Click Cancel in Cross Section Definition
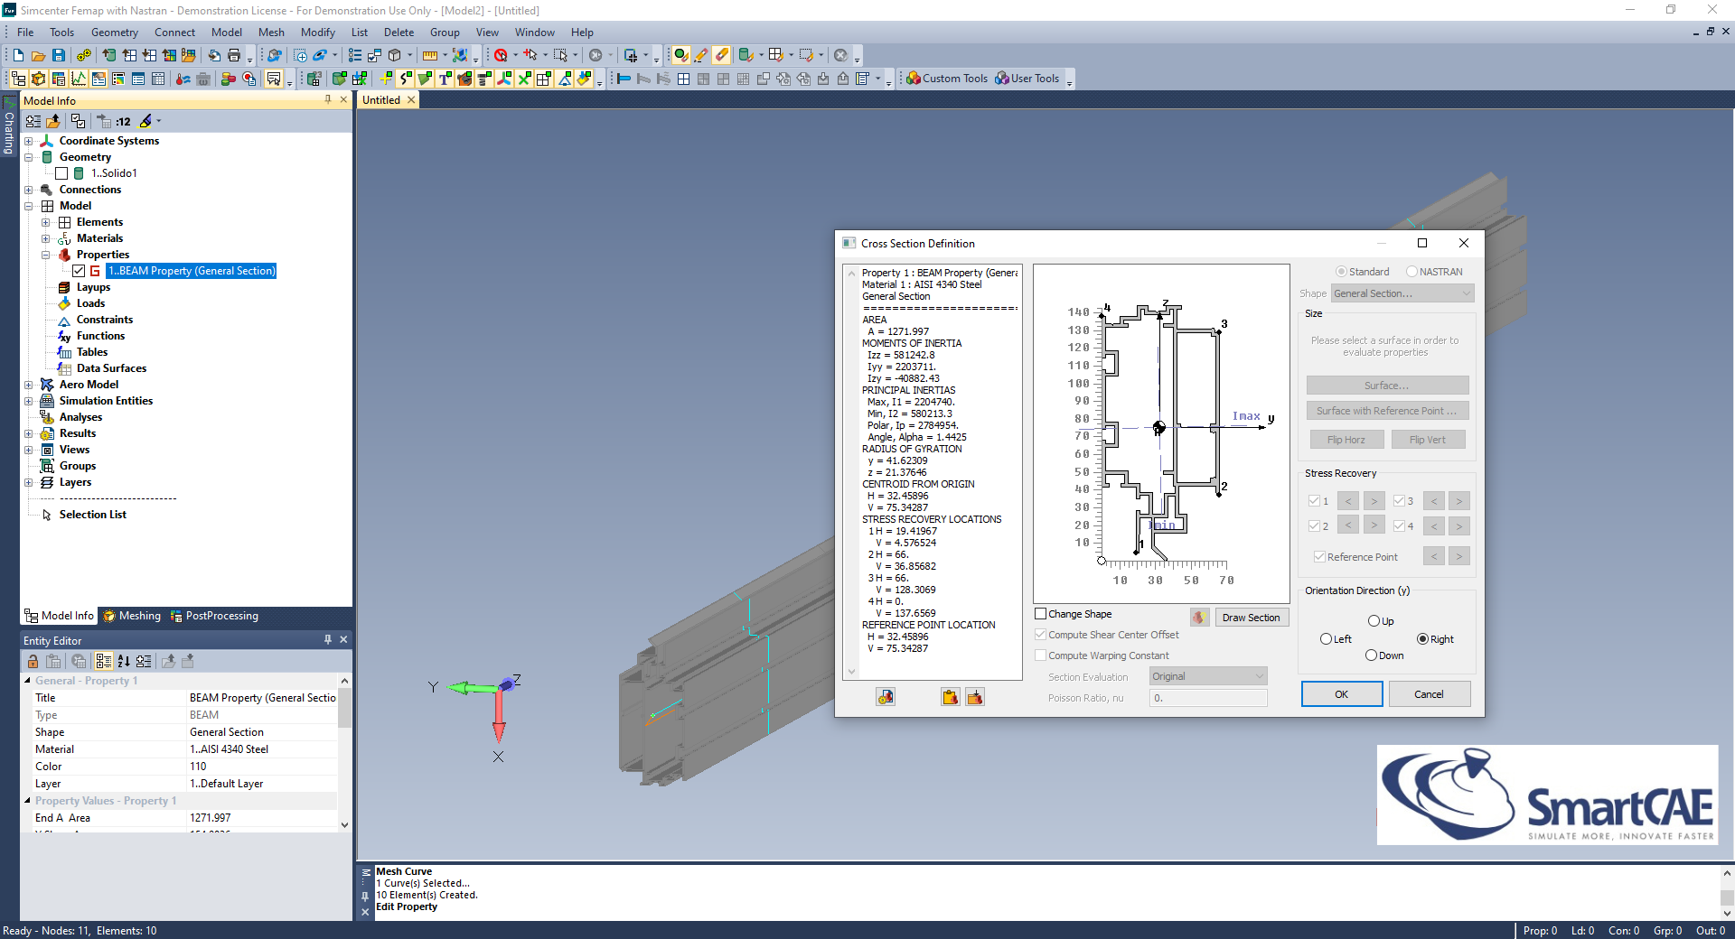This screenshot has width=1735, height=939. click(x=1430, y=694)
